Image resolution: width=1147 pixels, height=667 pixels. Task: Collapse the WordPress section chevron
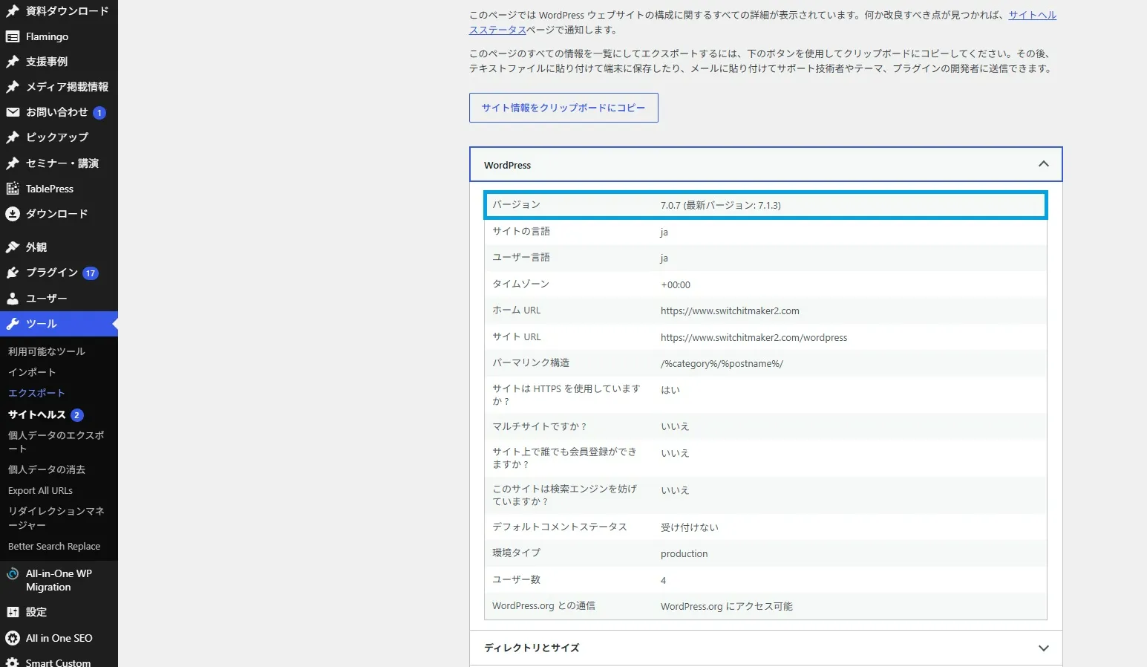(1043, 164)
